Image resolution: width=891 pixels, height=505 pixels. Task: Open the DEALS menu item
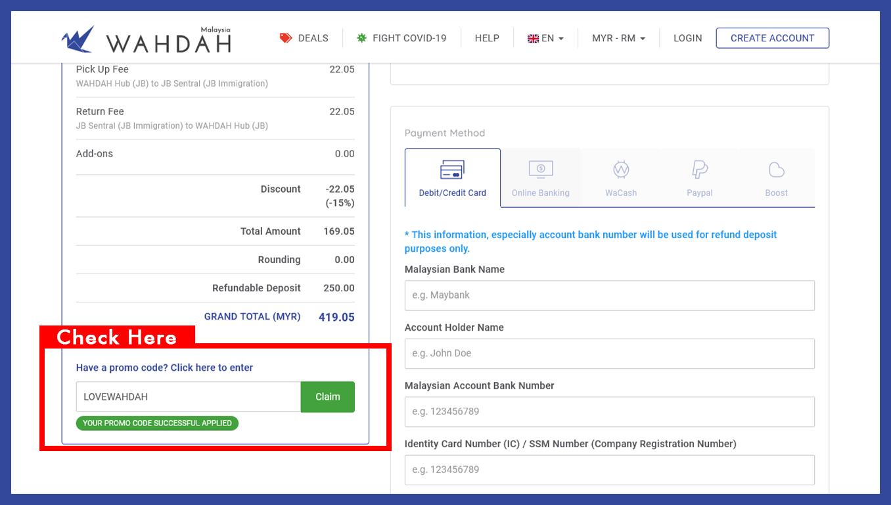pos(304,38)
